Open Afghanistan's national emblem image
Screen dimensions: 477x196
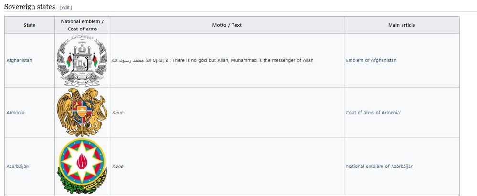tap(82, 60)
